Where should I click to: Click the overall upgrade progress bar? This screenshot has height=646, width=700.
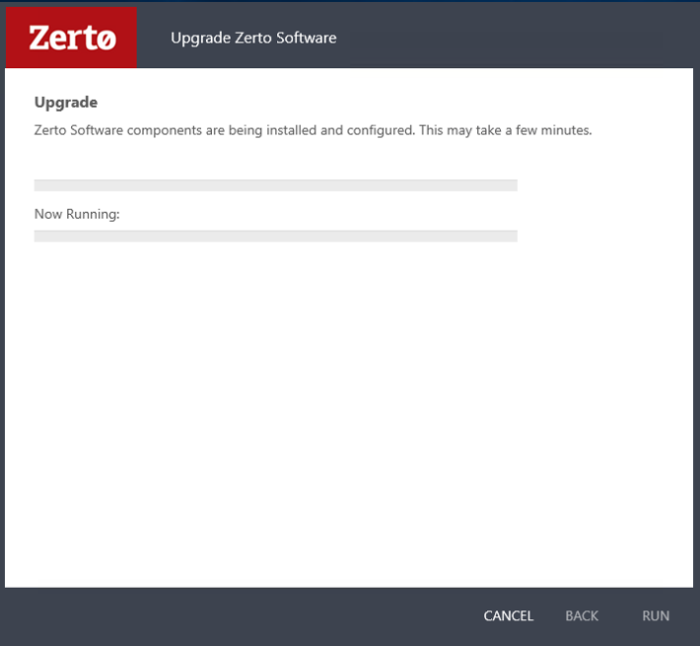(x=276, y=185)
